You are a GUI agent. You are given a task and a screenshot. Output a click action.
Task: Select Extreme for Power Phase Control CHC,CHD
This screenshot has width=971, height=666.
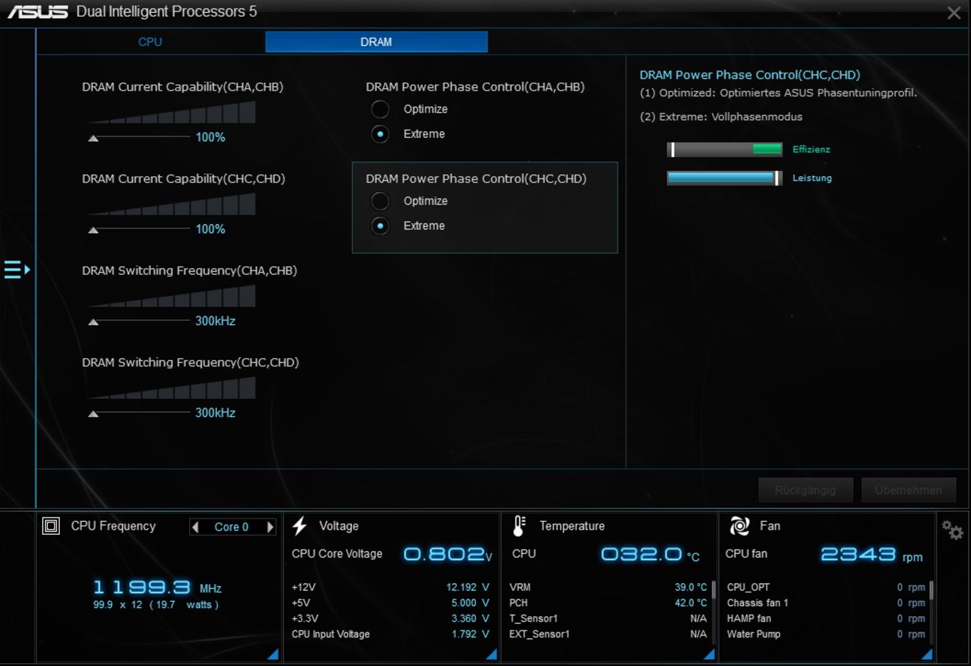pyautogui.click(x=381, y=226)
